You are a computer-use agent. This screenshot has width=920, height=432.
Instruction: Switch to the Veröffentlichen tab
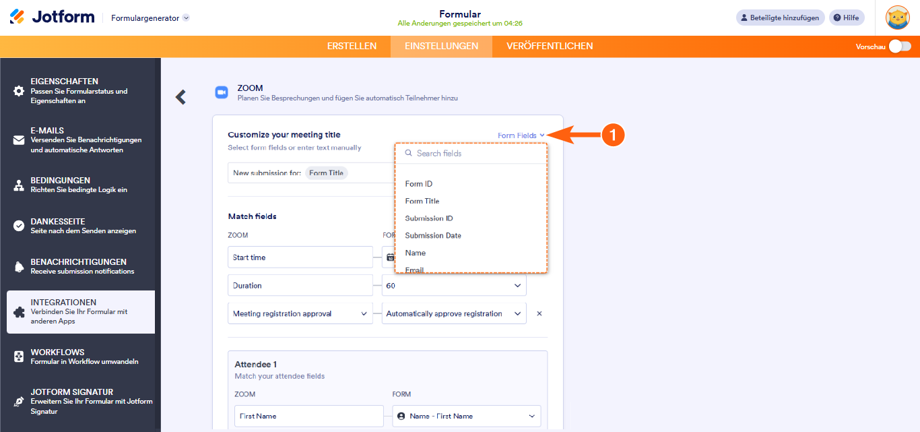550,47
